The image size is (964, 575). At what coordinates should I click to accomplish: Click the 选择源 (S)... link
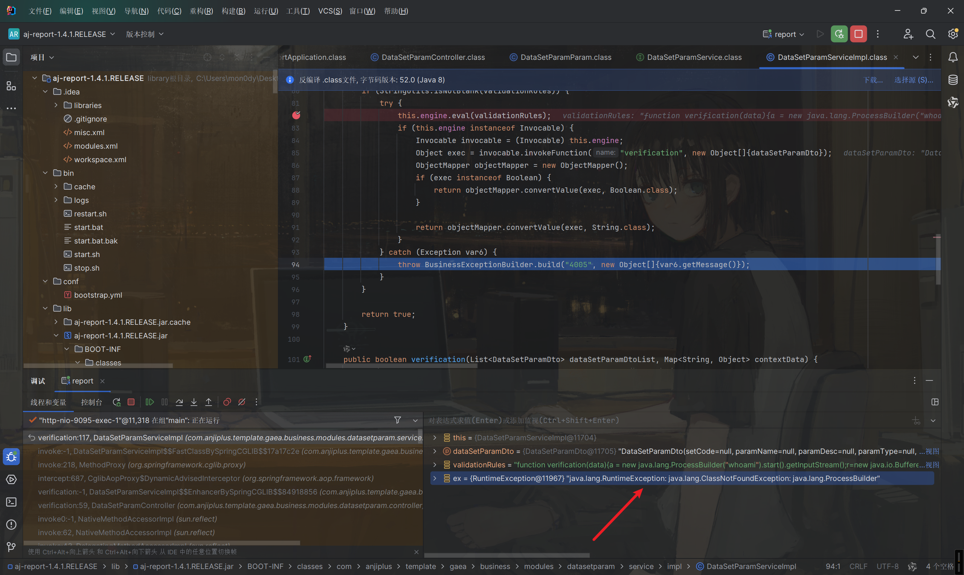click(x=914, y=80)
